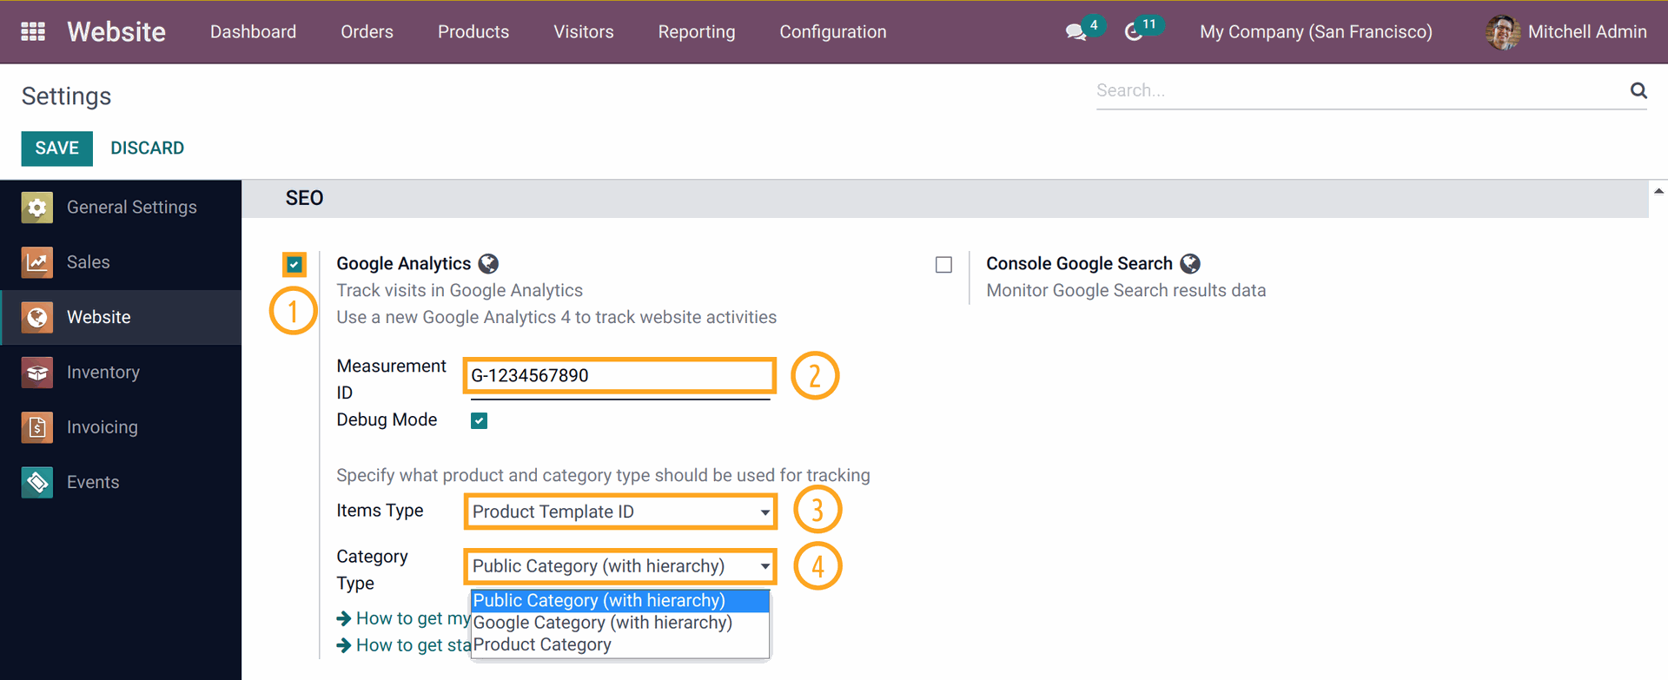Choose Product Category option in list
The image size is (1668, 680).
coord(620,644)
